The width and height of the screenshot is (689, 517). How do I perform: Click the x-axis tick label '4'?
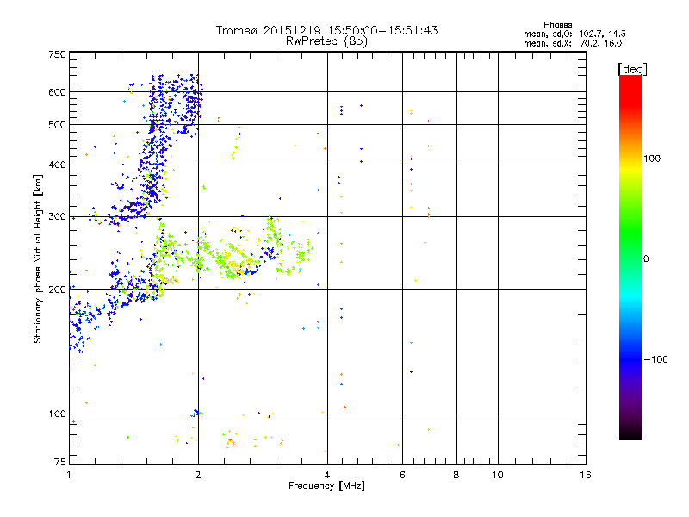point(327,475)
